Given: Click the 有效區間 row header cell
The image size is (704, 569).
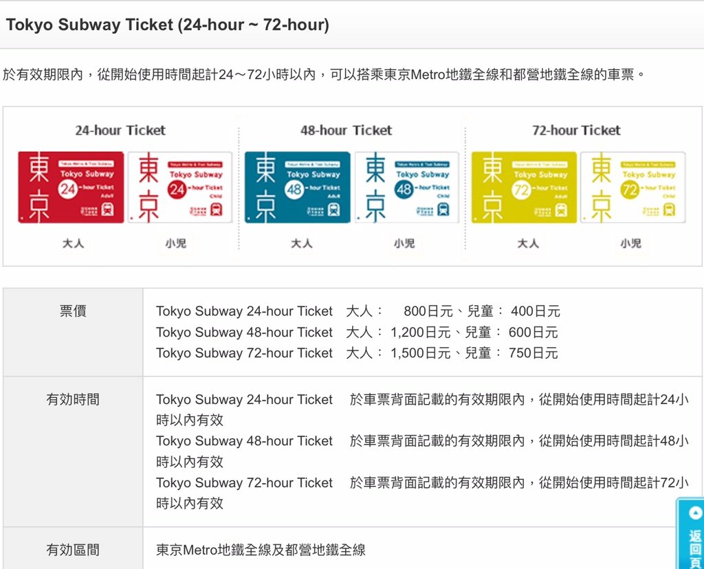Looking at the screenshot, I should (x=73, y=549).
